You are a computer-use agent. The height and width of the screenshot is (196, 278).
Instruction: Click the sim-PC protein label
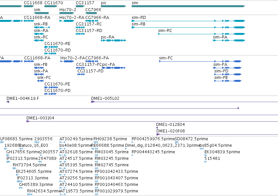pyautogui.click(x=166, y=58)
